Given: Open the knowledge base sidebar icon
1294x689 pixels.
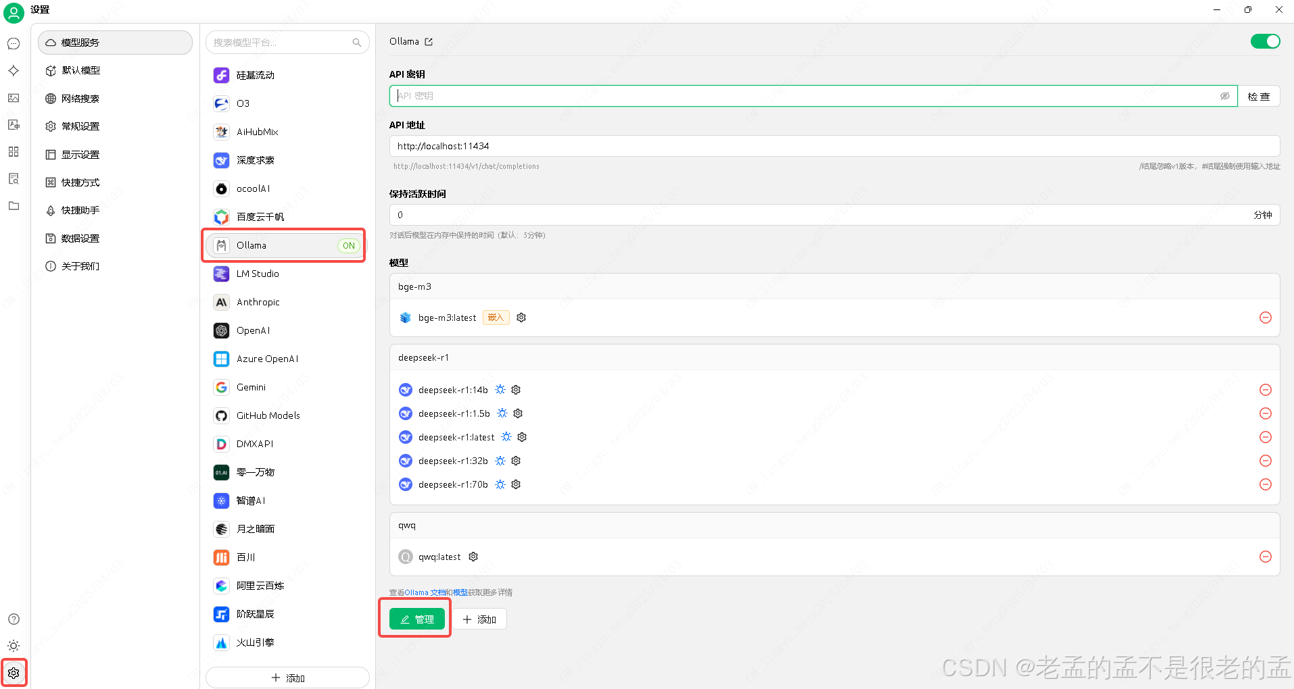Looking at the screenshot, I should click(x=14, y=179).
